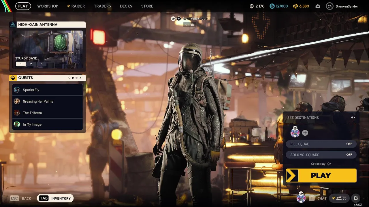
Task: Expand the See Destinations panel
Action: point(321,118)
